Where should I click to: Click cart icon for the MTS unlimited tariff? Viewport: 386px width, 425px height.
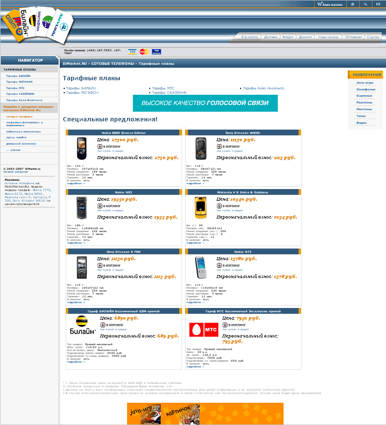[225, 325]
